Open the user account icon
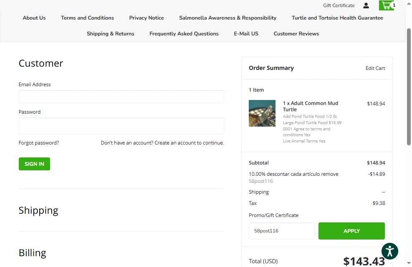412x267 pixels. coord(366,5)
